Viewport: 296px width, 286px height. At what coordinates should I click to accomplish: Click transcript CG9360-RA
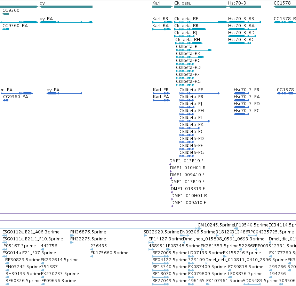pyautogui.click(x=15, y=26)
